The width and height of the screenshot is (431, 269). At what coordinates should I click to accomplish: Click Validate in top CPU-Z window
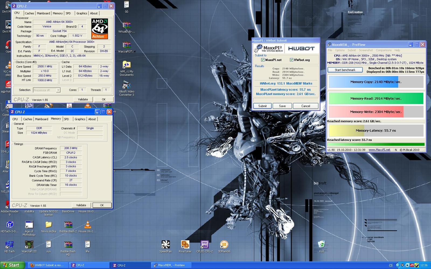coord(83,100)
